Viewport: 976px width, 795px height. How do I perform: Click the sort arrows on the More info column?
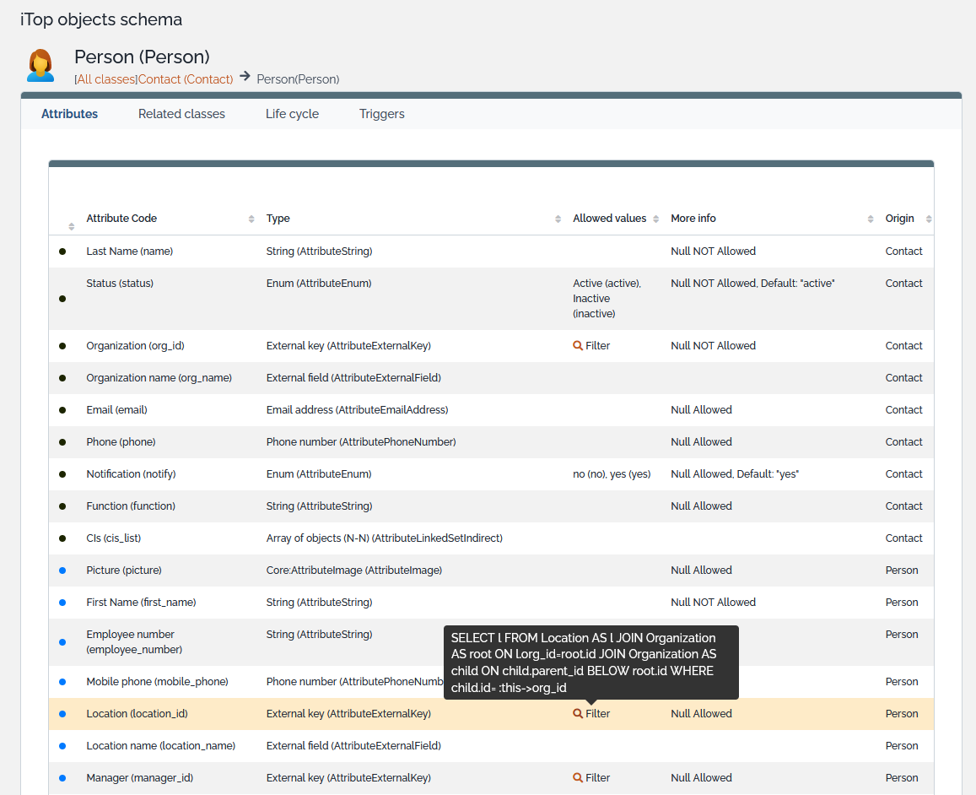871,219
